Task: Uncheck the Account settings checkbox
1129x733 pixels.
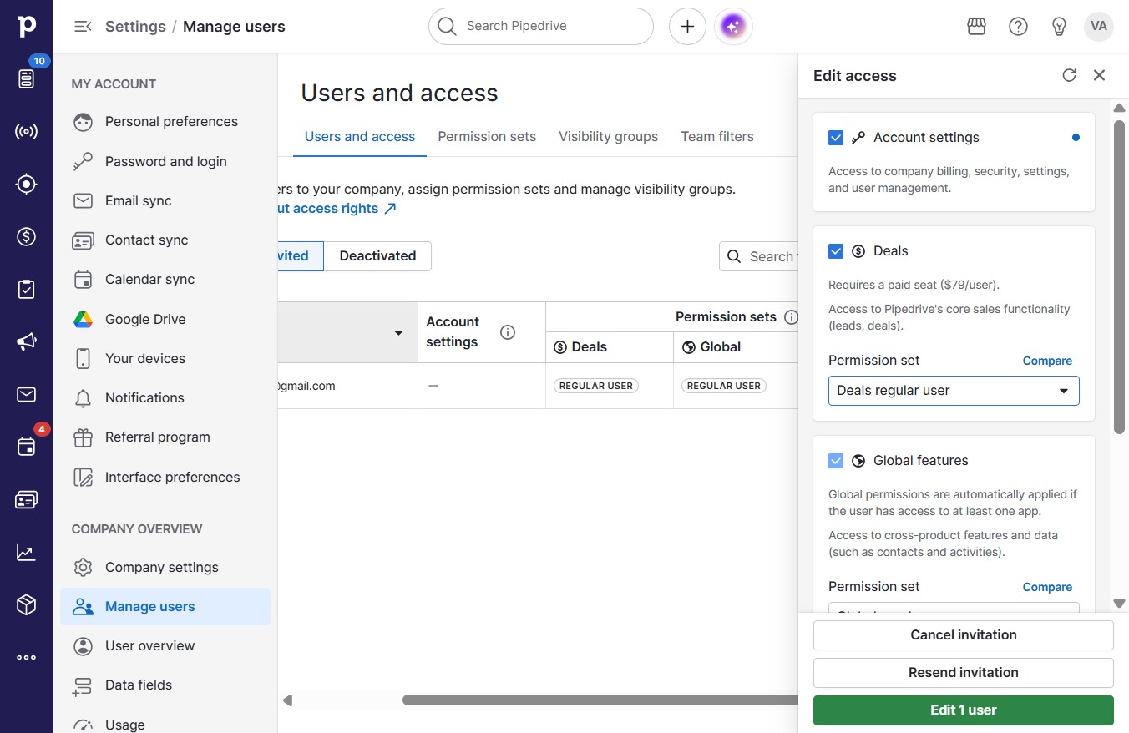Action: click(836, 138)
